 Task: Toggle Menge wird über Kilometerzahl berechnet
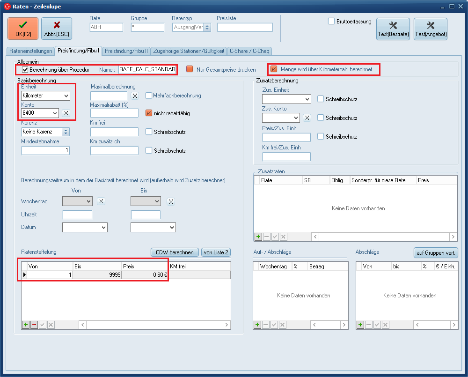[x=274, y=69]
